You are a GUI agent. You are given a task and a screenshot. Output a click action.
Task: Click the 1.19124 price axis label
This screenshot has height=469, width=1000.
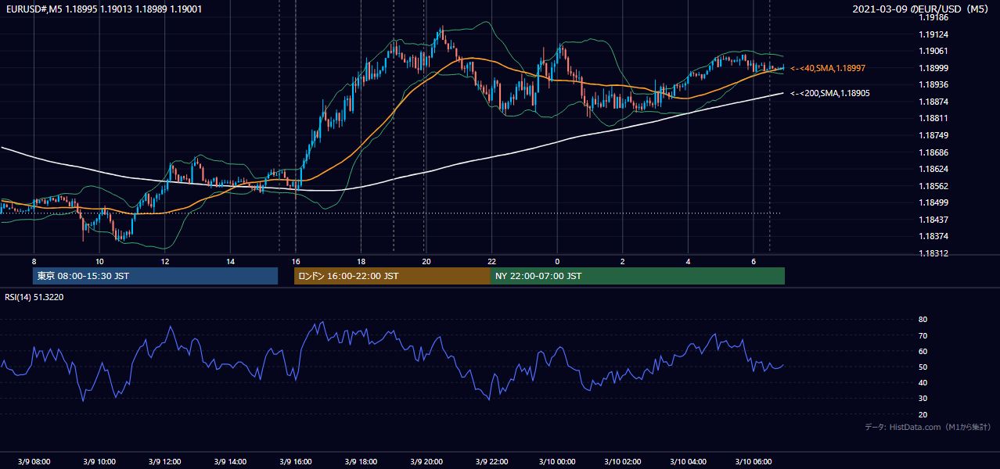933,34
